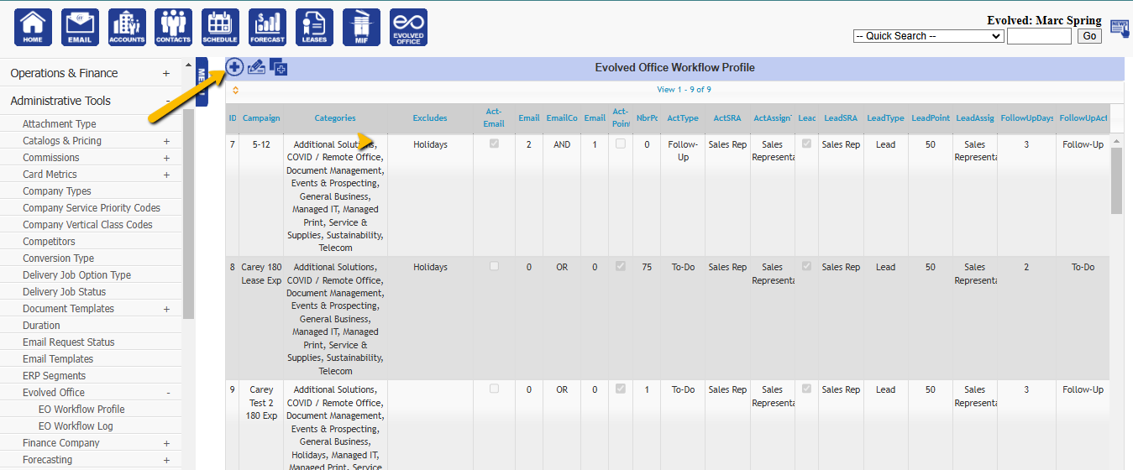Expand Document Templates submenu
Image resolution: width=1133 pixels, height=470 pixels.
(x=166, y=309)
